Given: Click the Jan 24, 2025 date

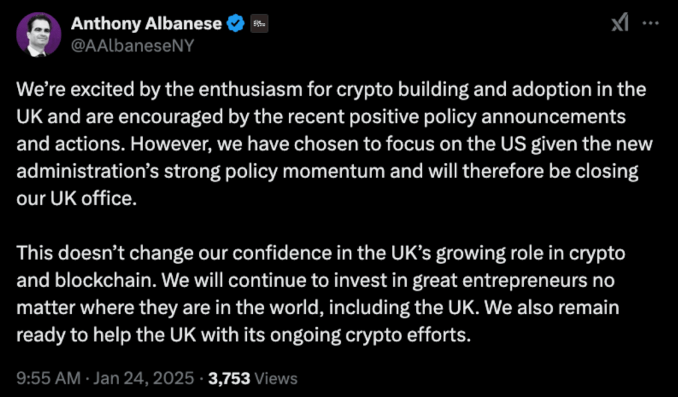Looking at the screenshot, I should [x=144, y=378].
